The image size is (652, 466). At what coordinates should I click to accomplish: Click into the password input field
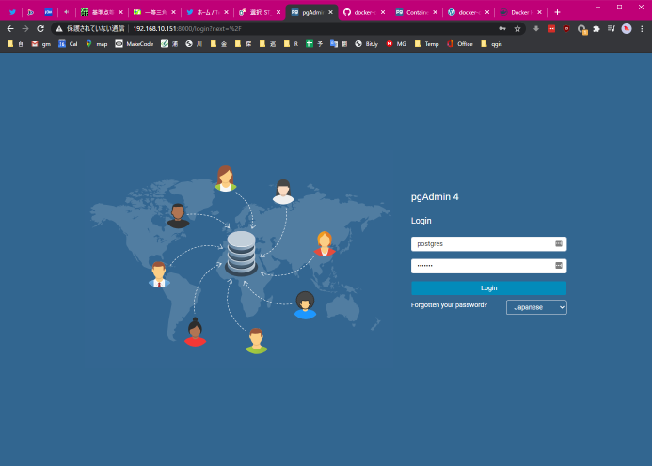[x=482, y=266]
